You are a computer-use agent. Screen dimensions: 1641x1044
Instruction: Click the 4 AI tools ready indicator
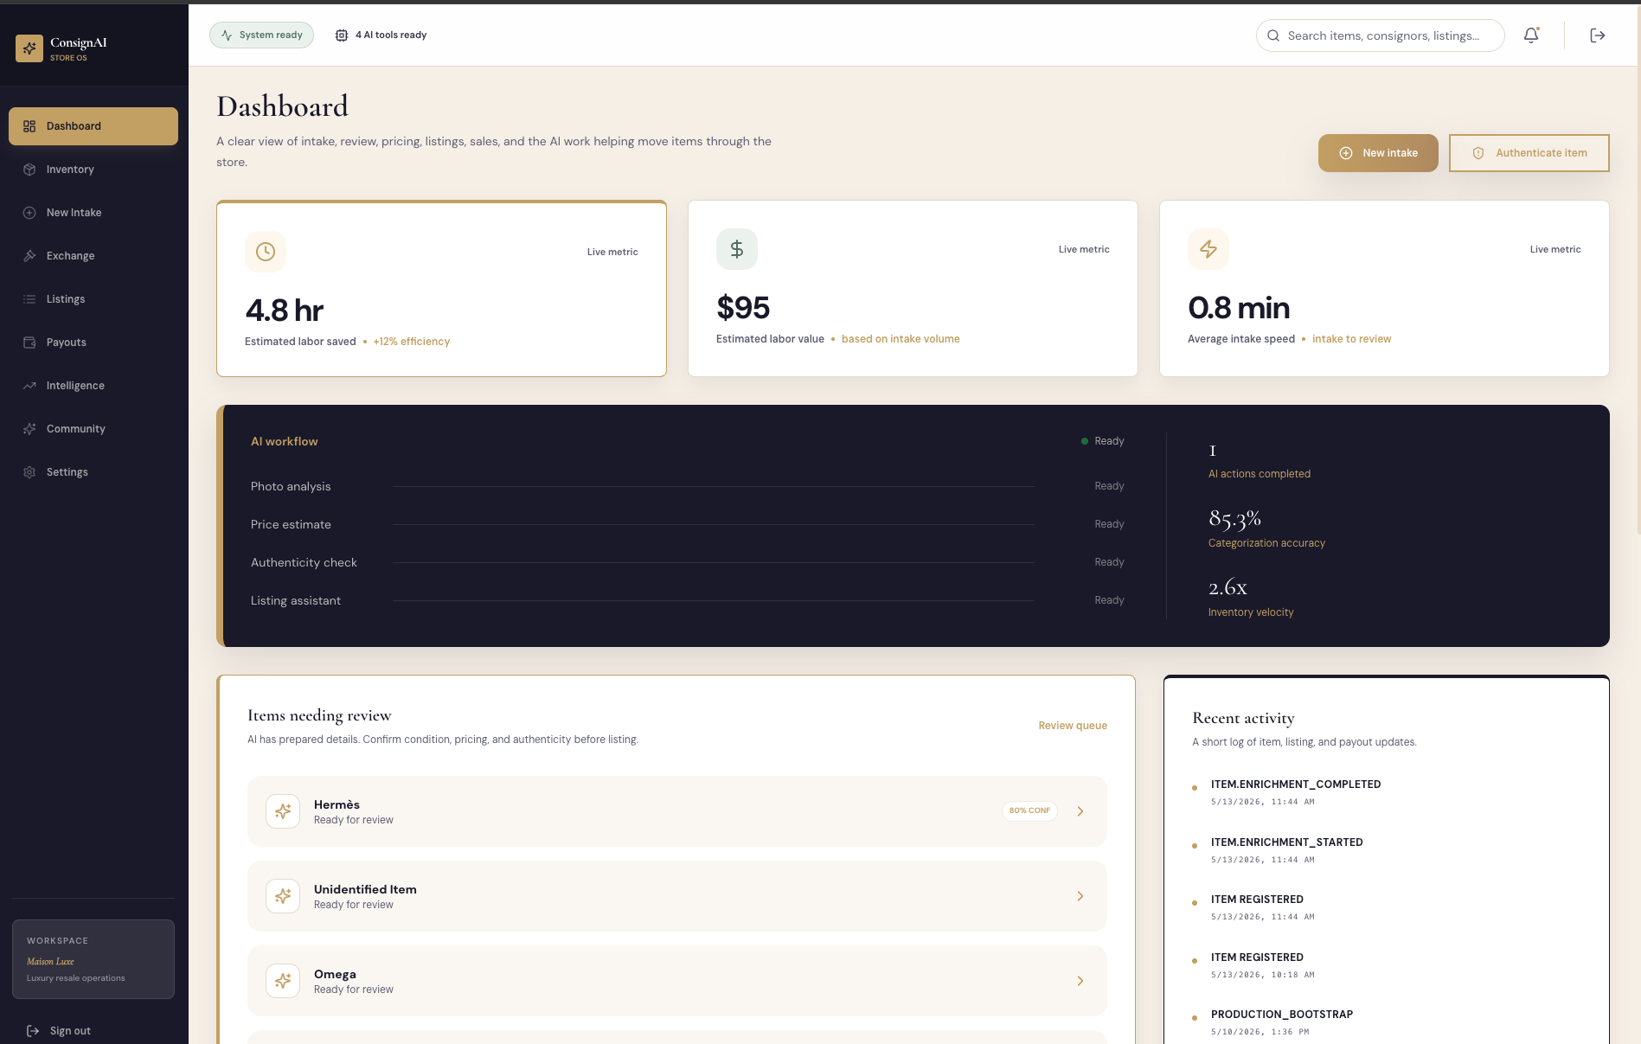point(381,35)
